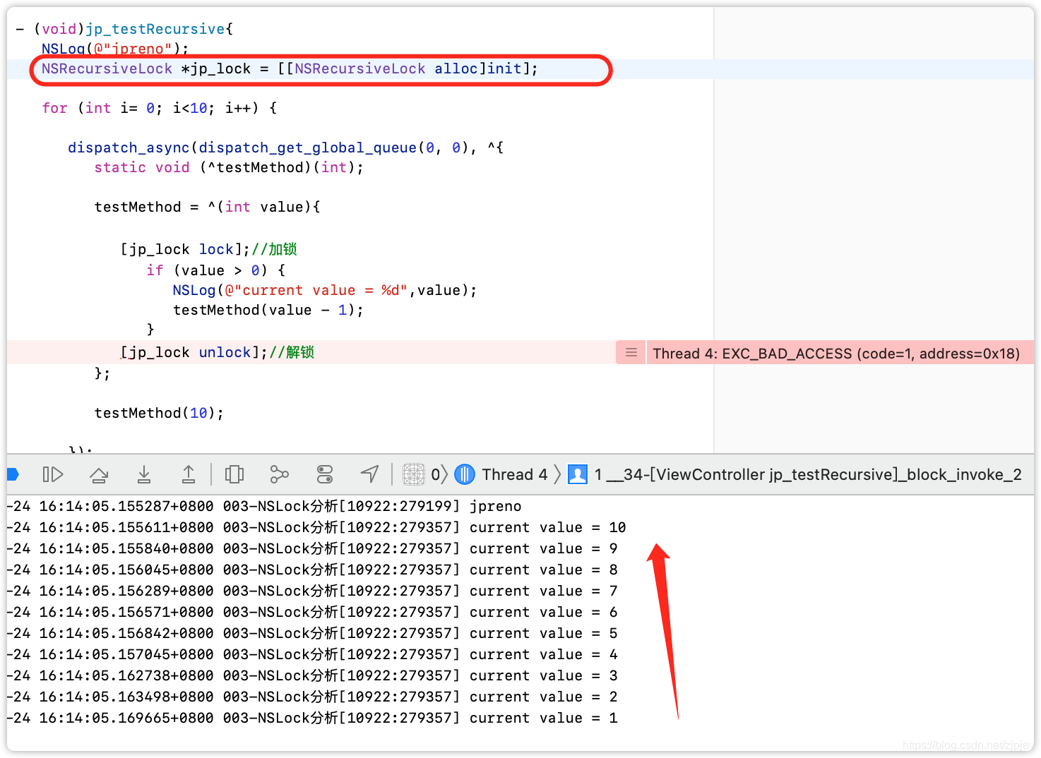
Task: Click the testMethod(10) call line
Action: pos(159,413)
